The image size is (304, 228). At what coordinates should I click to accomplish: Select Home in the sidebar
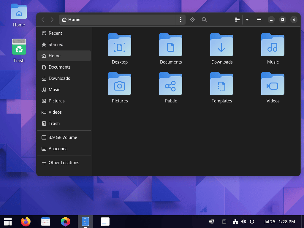point(64,56)
